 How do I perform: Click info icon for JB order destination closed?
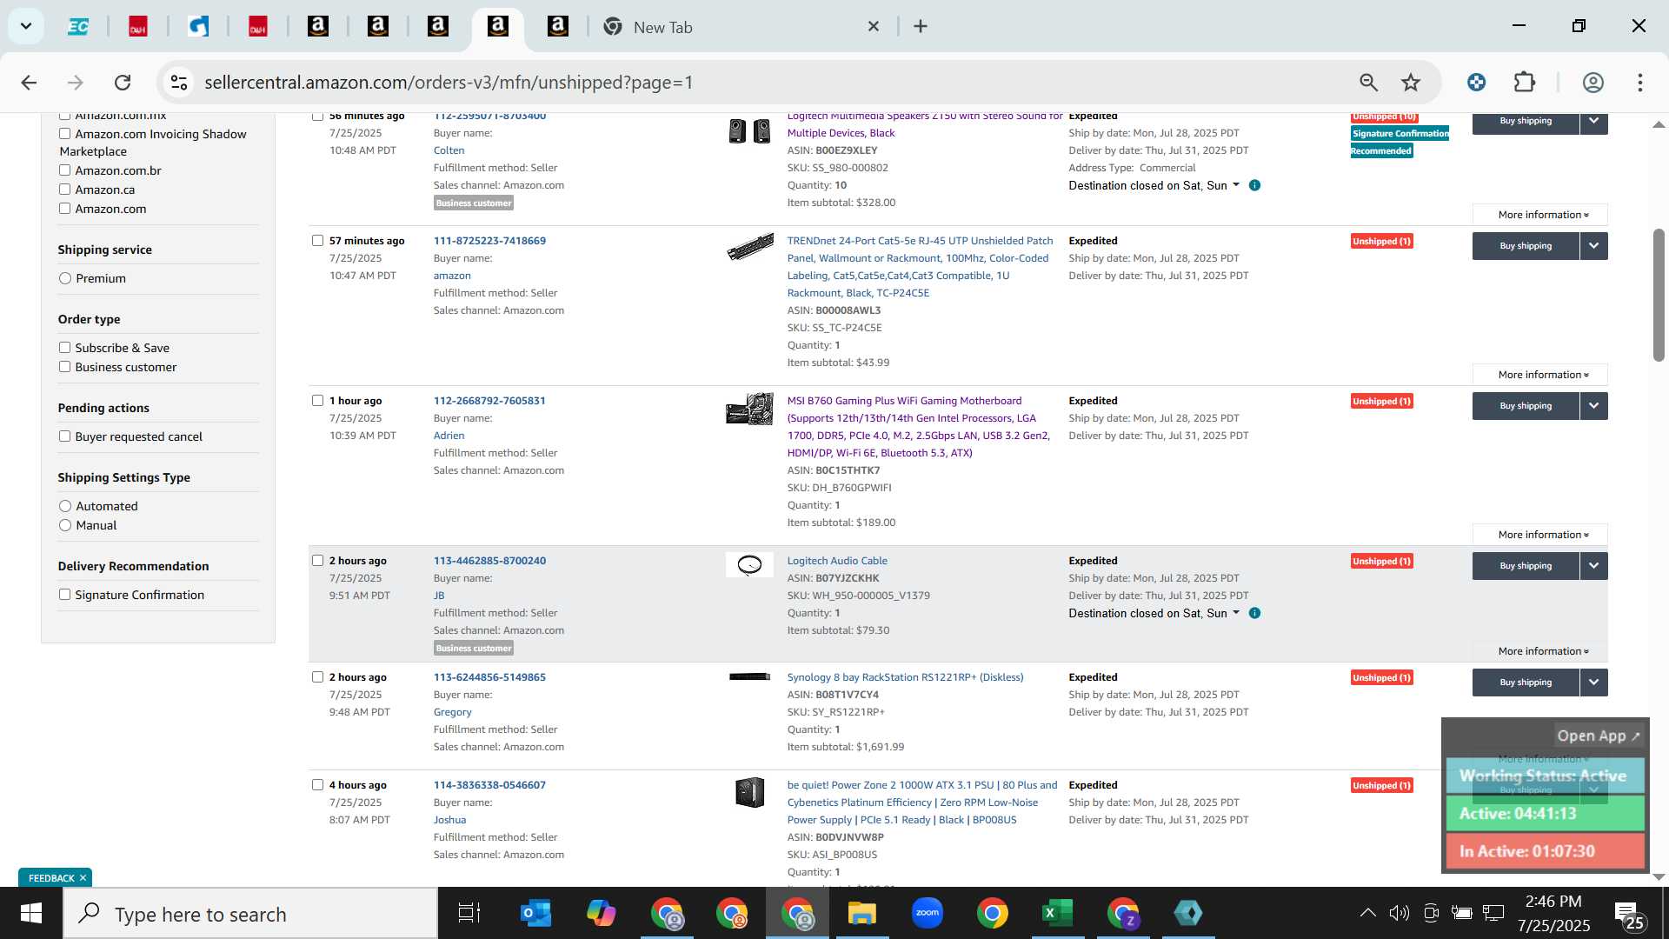point(1254,613)
